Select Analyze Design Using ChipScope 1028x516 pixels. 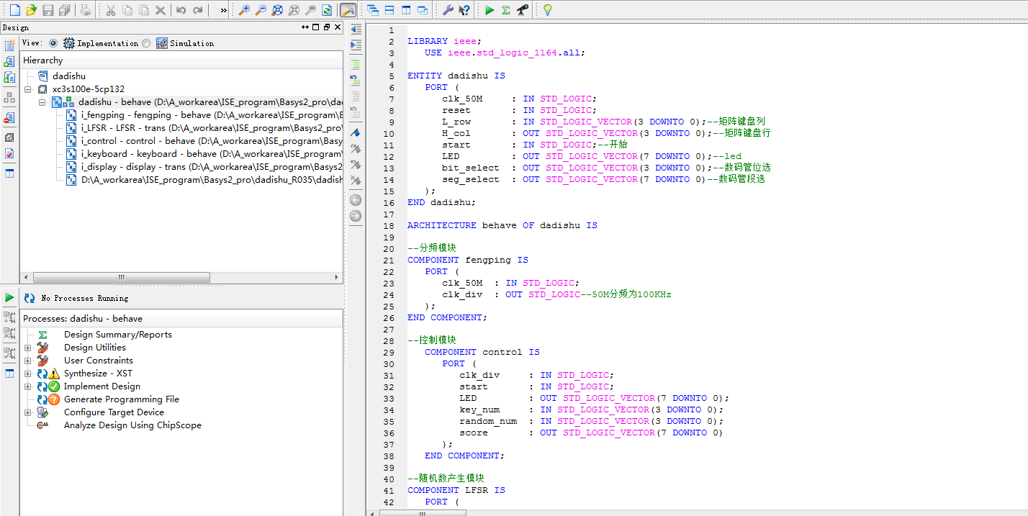click(x=132, y=425)
